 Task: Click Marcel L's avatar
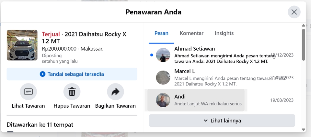[x=163, y=78]
